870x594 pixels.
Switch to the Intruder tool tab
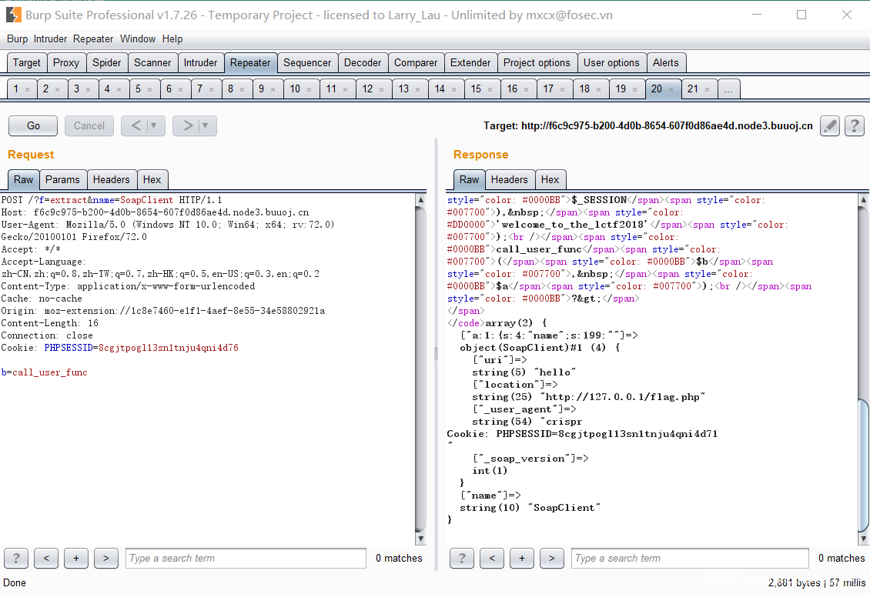pos(200,62)
